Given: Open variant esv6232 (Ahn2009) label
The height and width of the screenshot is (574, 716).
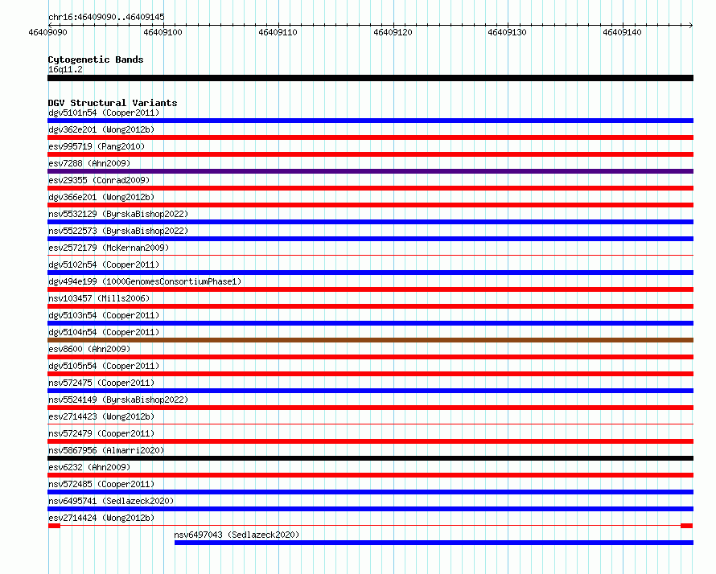Looking at the screenshot, I should coord(89,467).
